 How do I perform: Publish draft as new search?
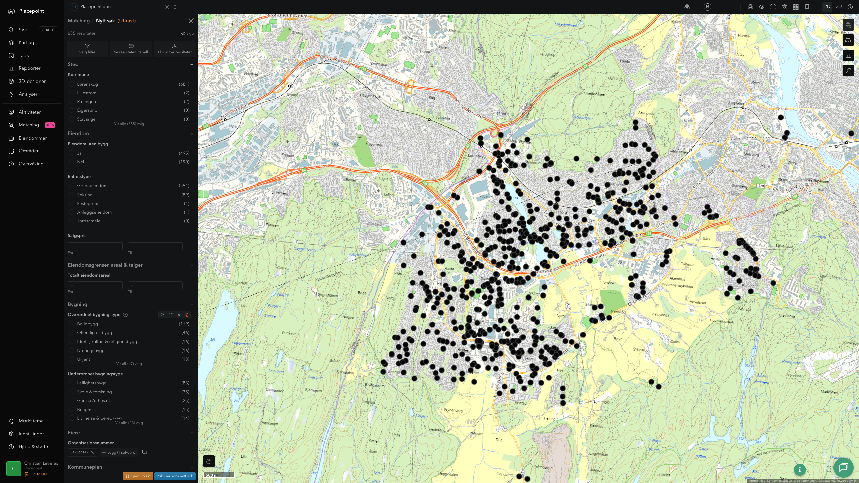[175, 476]
